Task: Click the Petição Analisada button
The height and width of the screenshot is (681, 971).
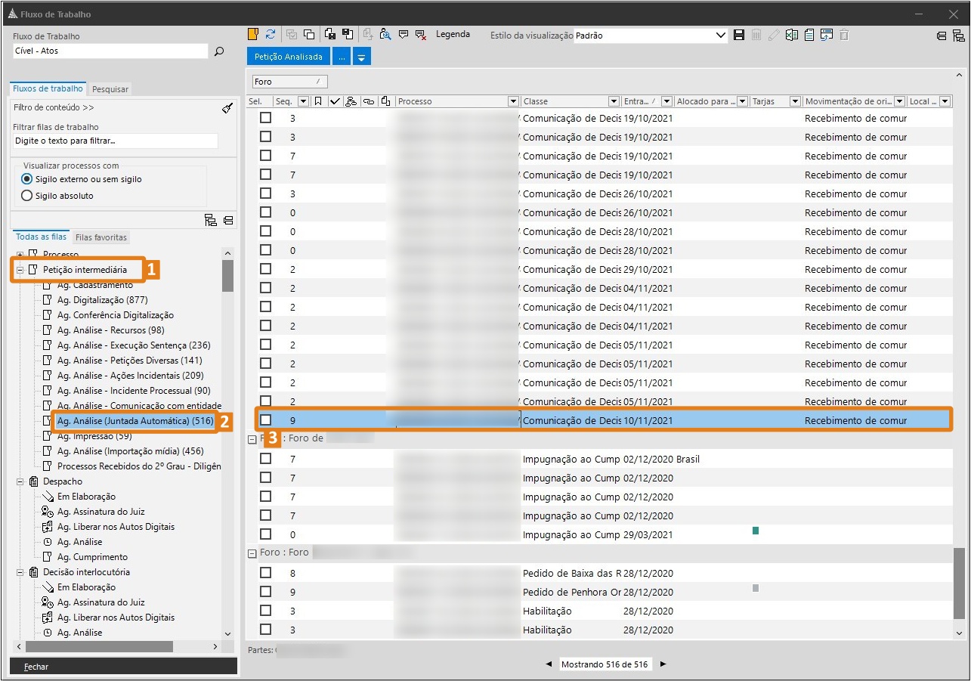Action: [x=288, y=57]
